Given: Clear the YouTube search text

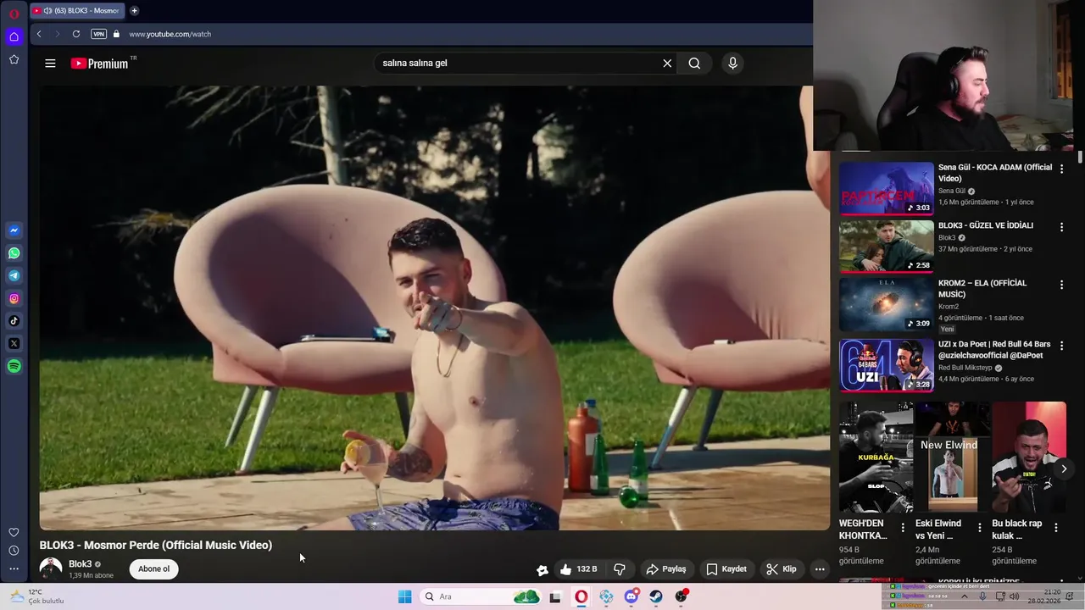Looking at the screenshot, I should coord(667,64).
